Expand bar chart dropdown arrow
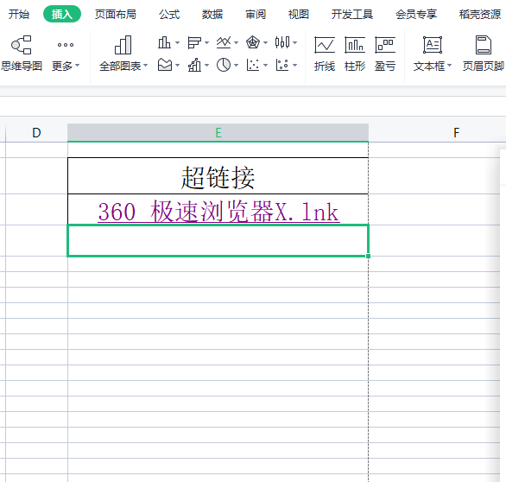The height and width of the screenshot is (482, 506). (206, 42)
